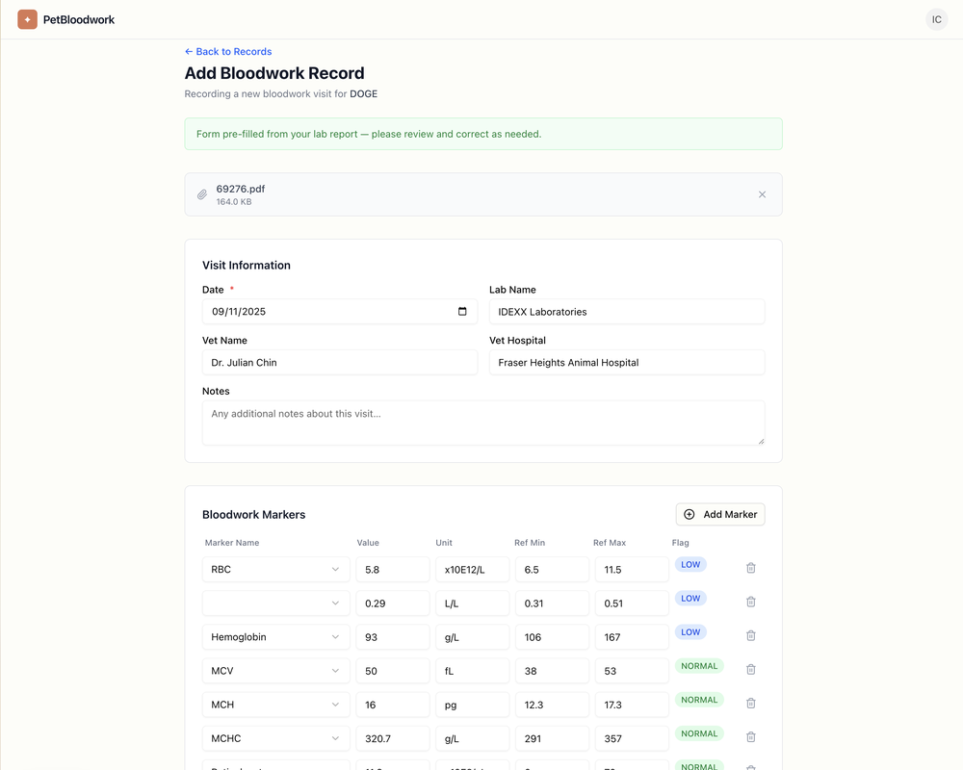
Task: Focus the Date input field
Action: (x=340, y=311)
